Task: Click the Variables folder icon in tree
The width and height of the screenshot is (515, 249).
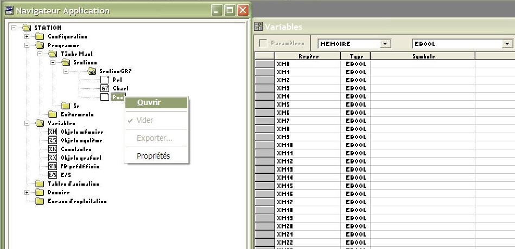Action: [40, 123]
